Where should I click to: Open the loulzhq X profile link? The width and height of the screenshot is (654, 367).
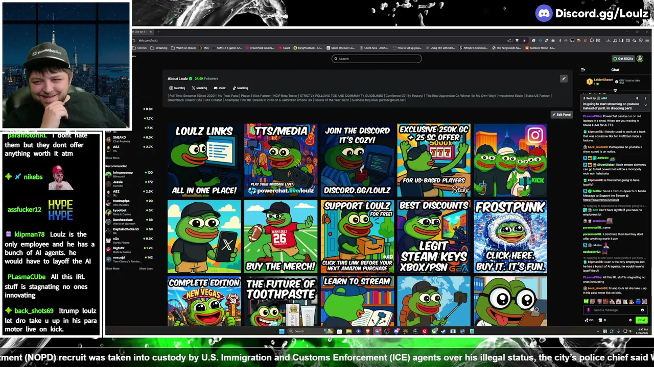coord(199,88)
